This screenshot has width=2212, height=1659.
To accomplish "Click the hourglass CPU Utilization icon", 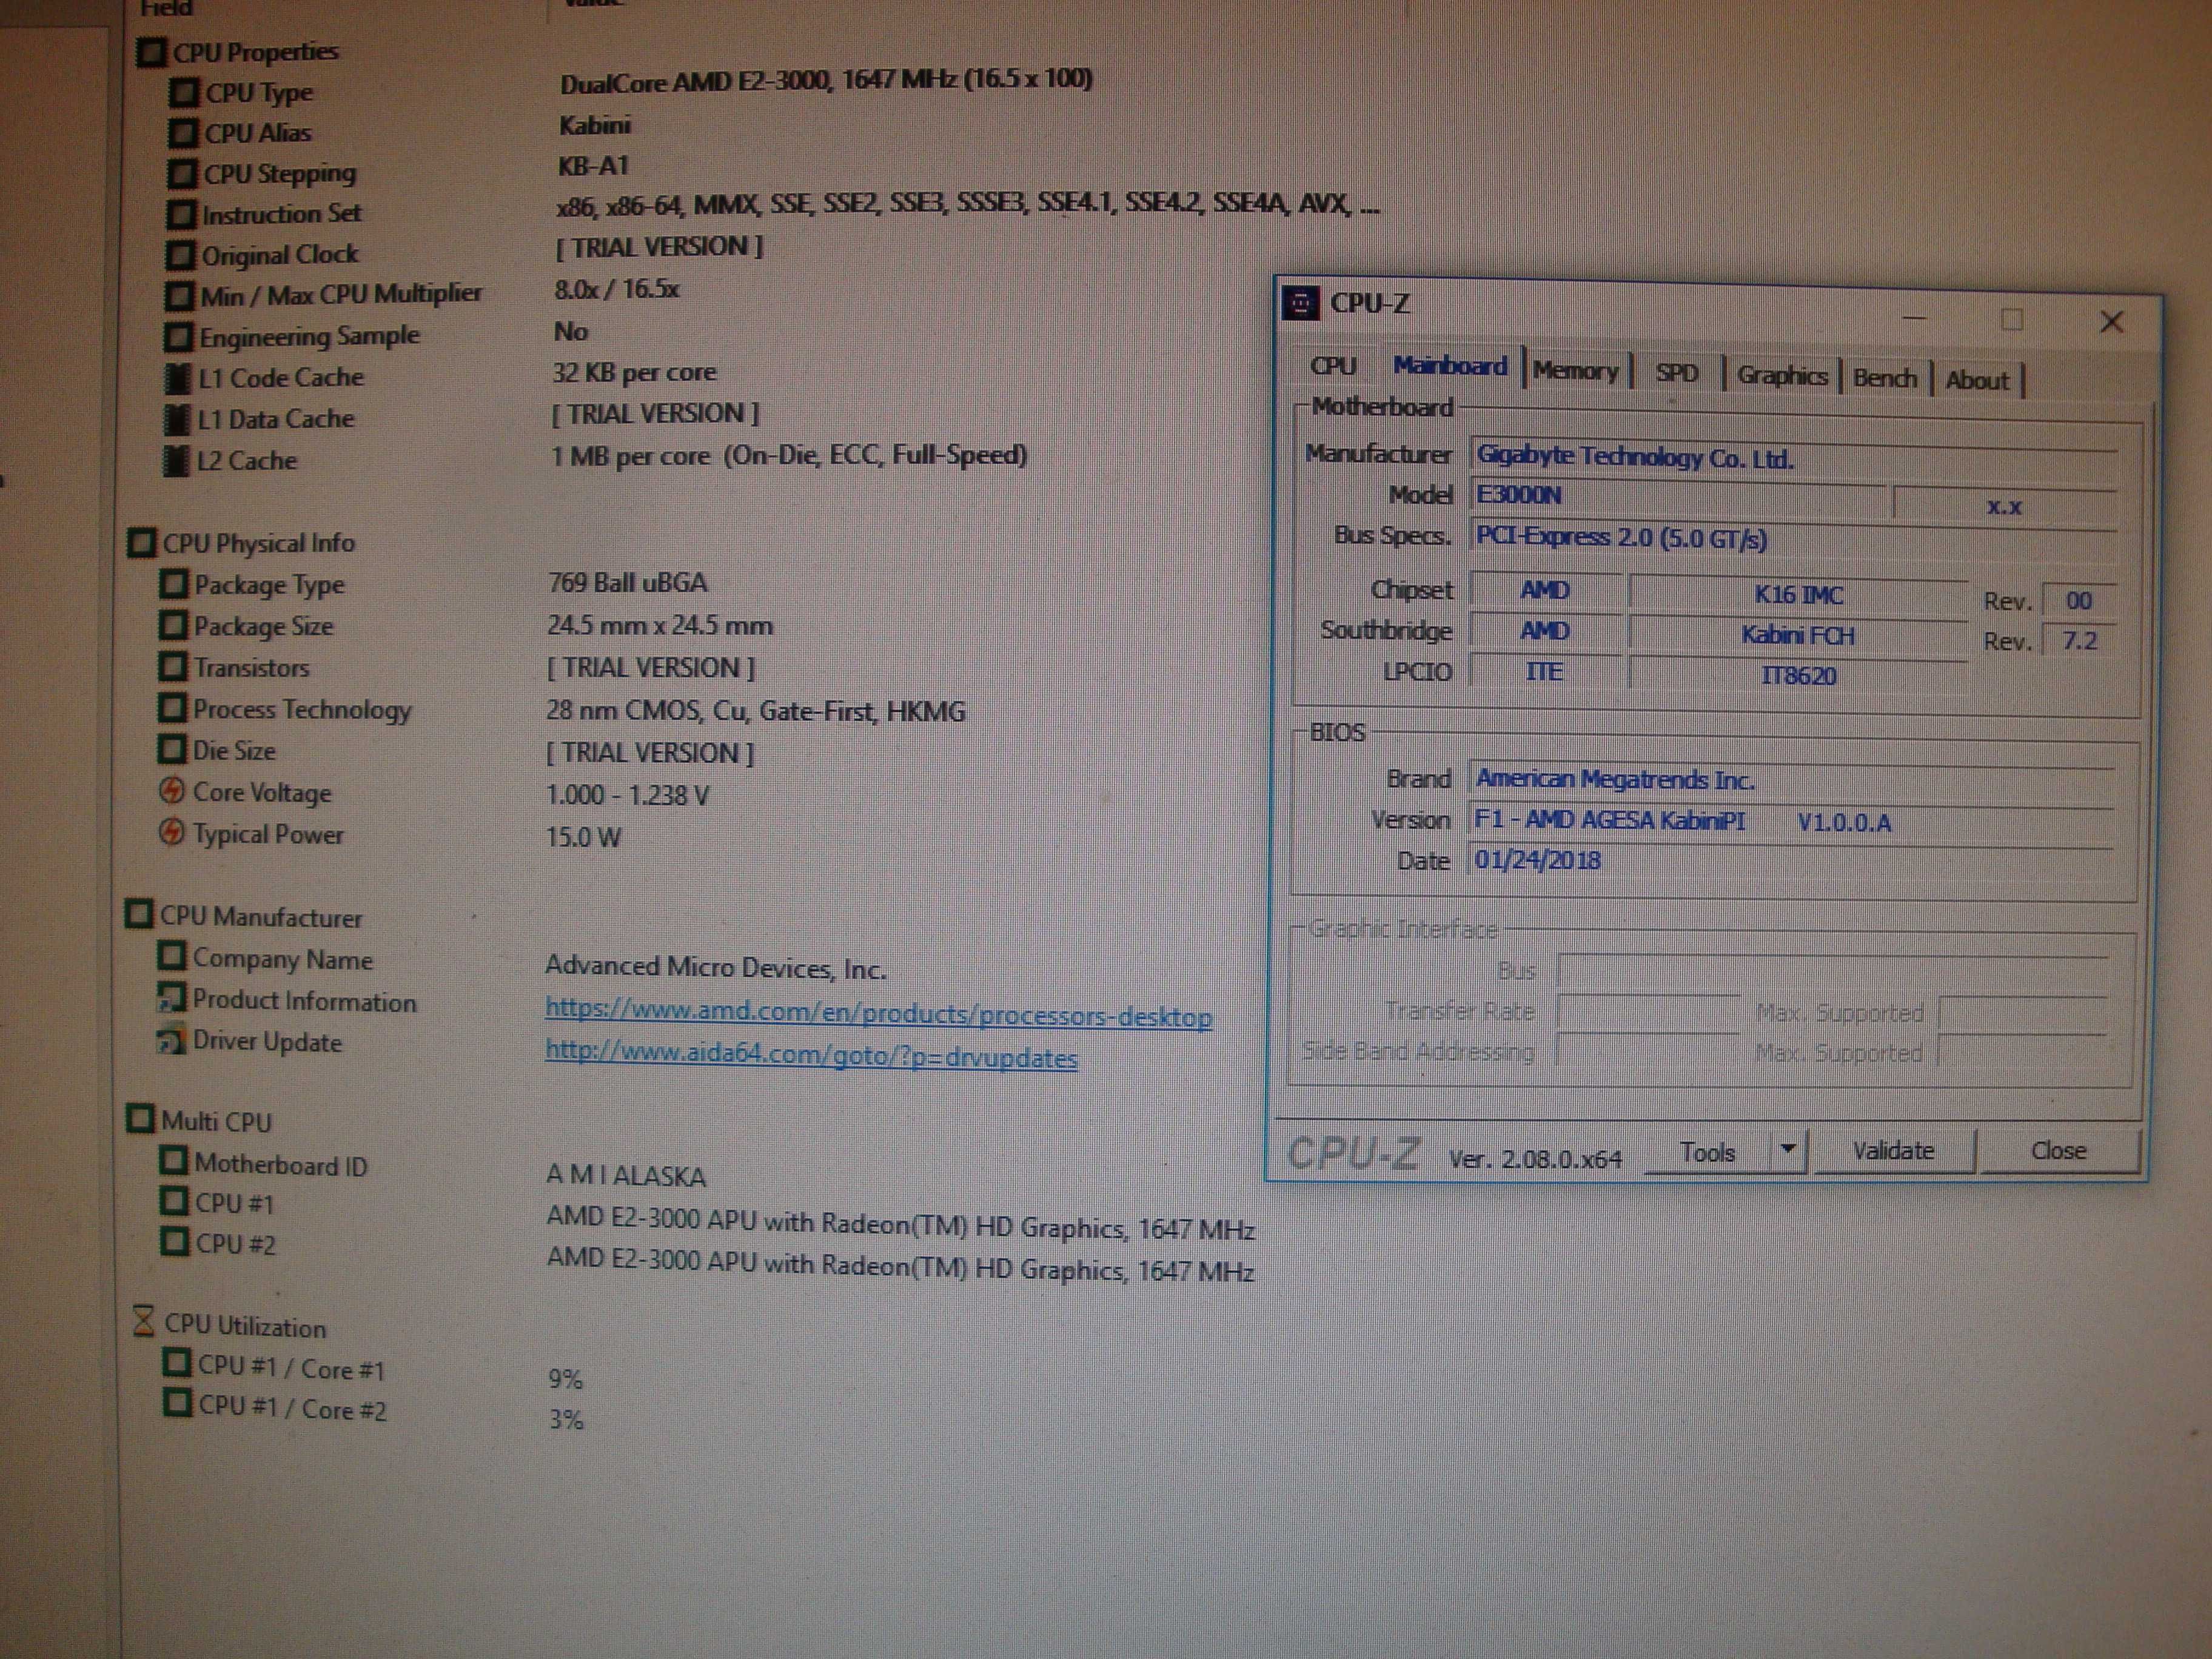I will 144,1322.
